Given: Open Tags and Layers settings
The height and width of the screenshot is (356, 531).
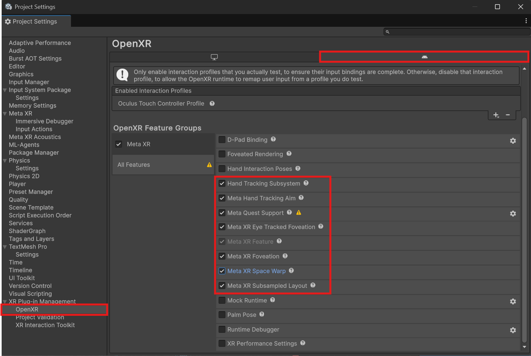Looking at the screenshot, I should coord(31,239).
